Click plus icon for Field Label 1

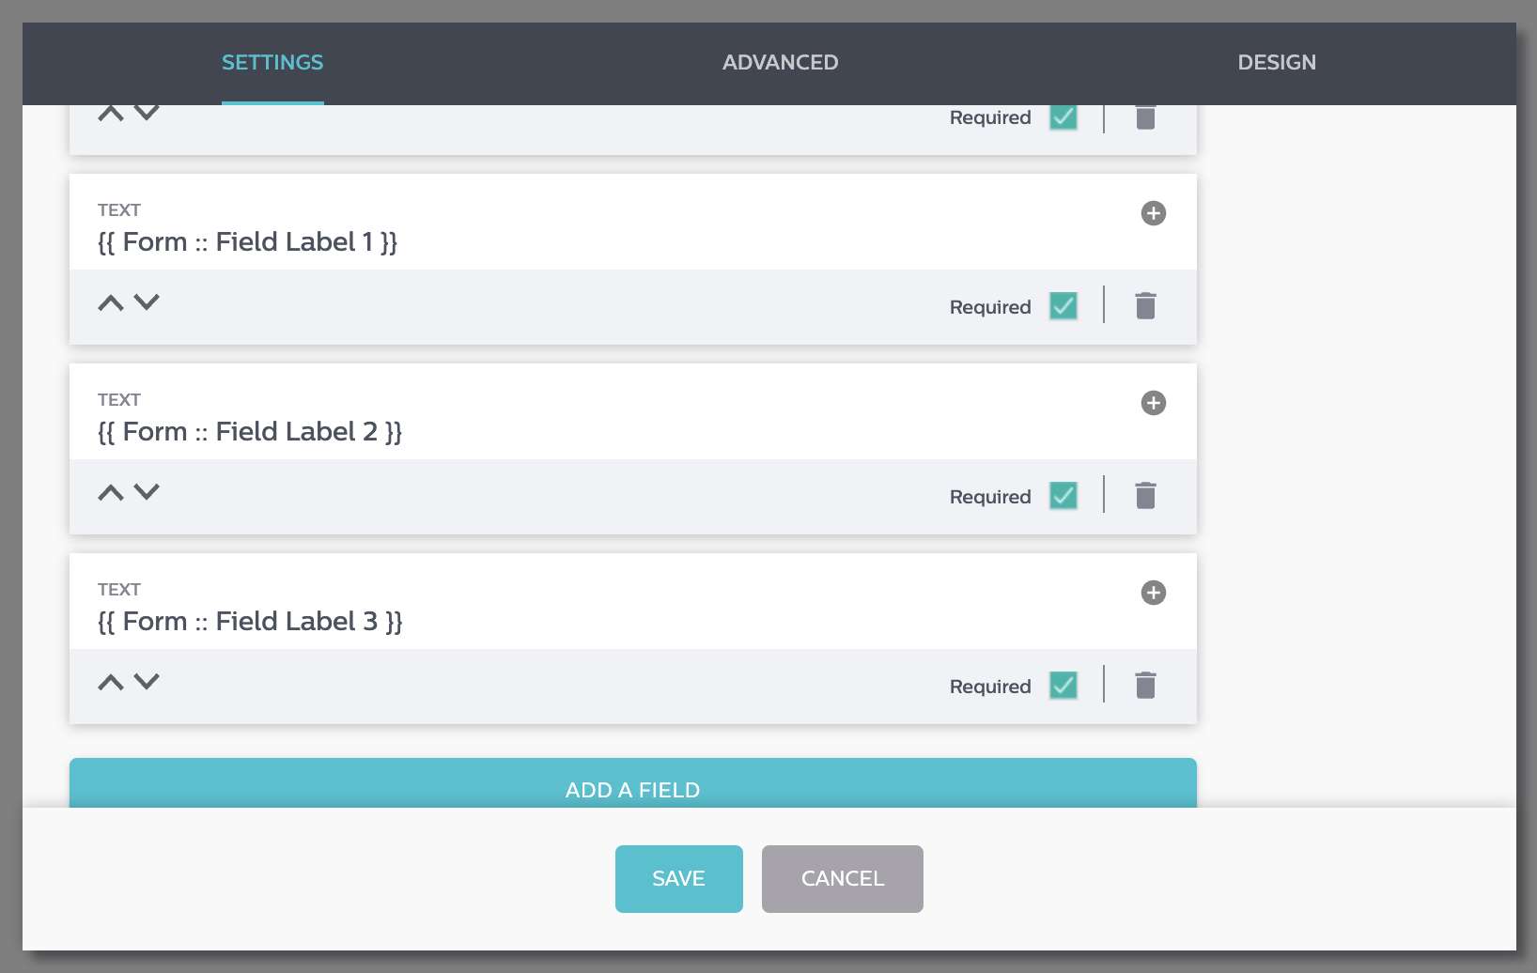coord(1154,213)
